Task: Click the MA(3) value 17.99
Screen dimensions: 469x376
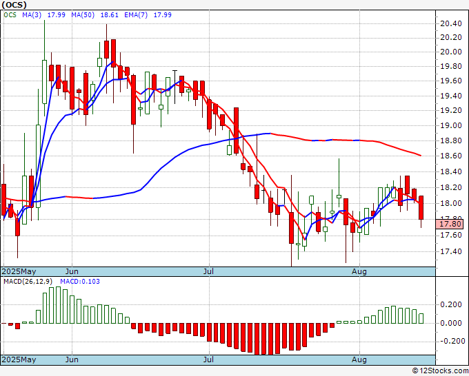Action: click(57, 15)
